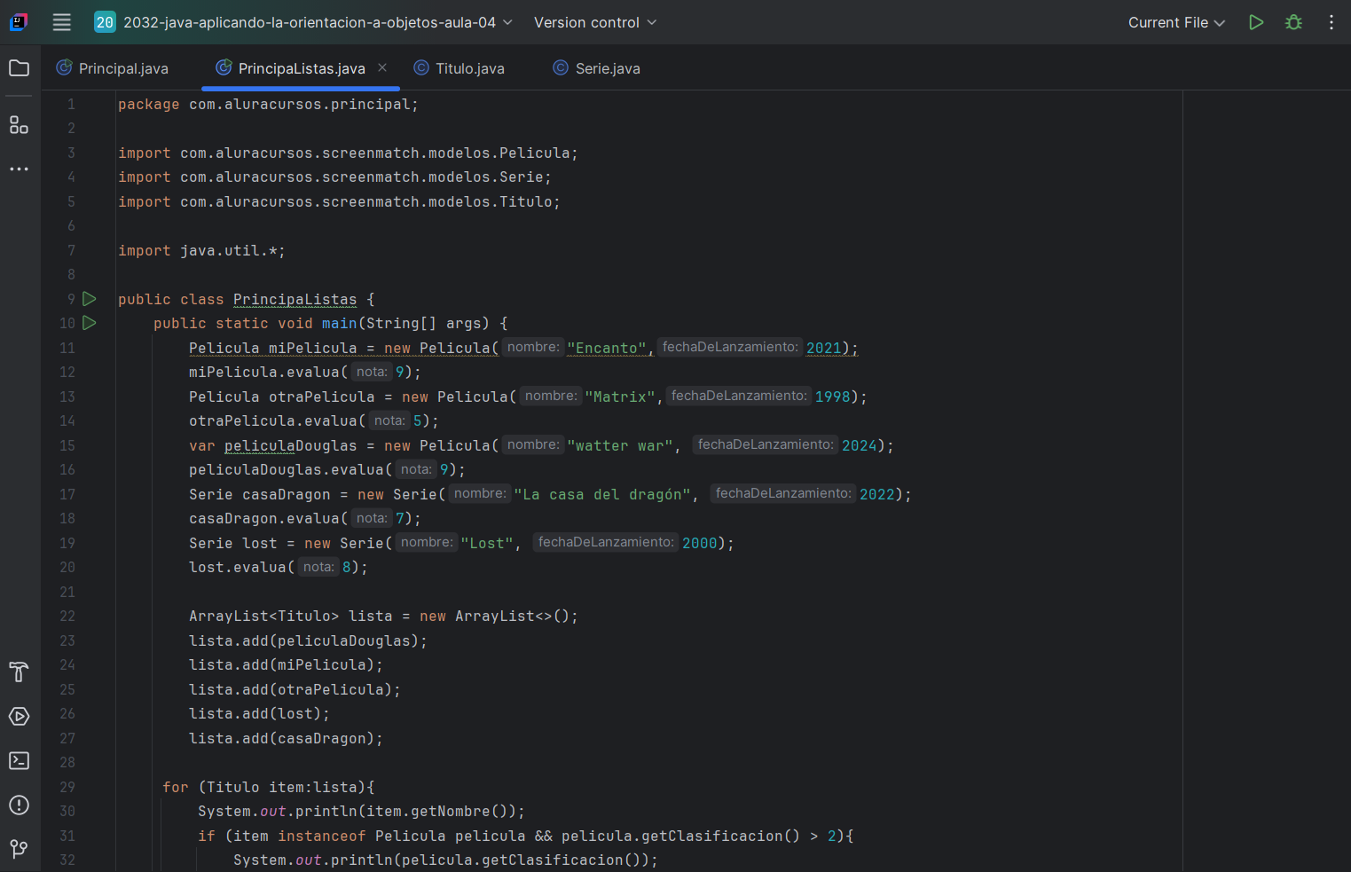Click the Pelicula import on line 3

click(x=348, y=153)
